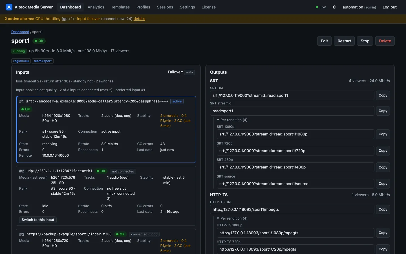The image size is (406, 254).
Task: Click the read:sport1 streamid field
Action: (292, 111)
